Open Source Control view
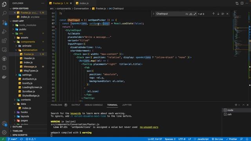 coord(4,22)
